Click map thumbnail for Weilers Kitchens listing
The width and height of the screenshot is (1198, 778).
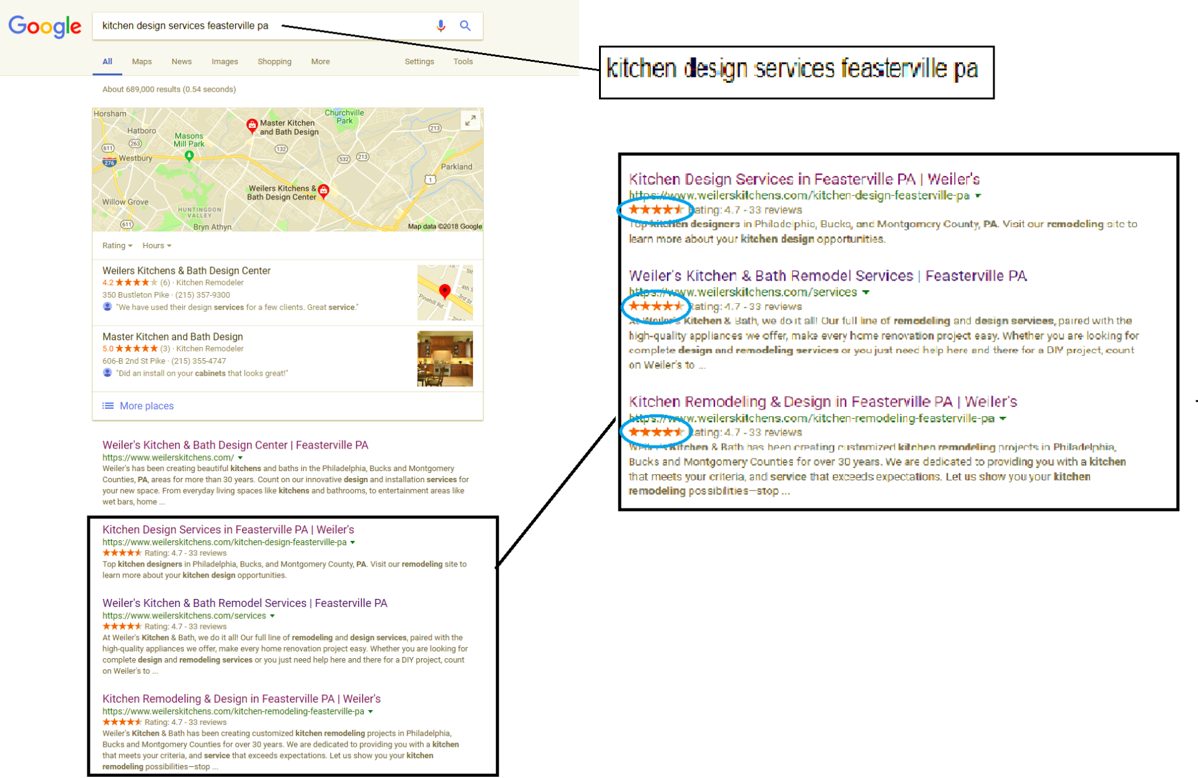pos(445,293)
